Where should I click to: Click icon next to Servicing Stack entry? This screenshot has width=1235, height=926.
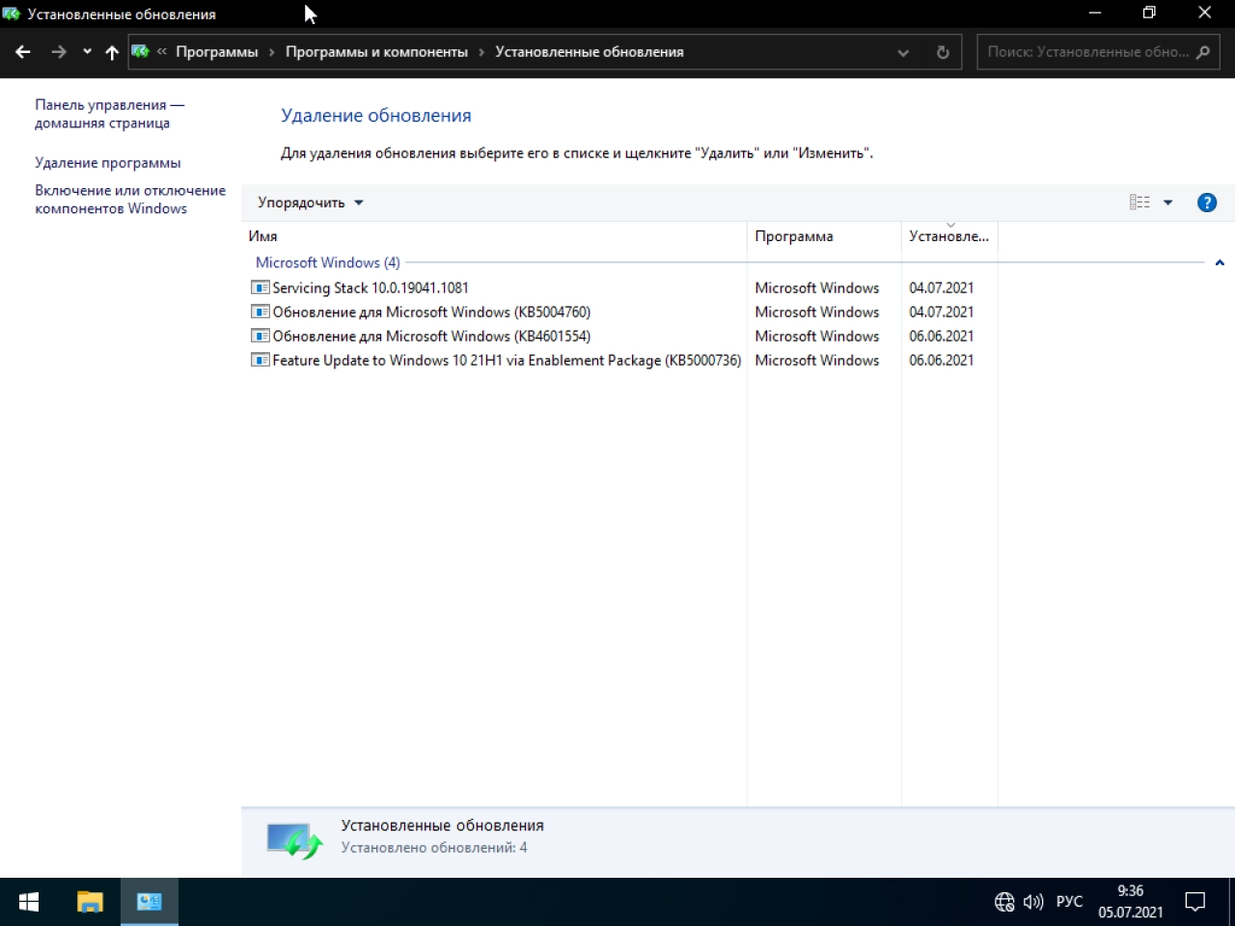point(260,287)
